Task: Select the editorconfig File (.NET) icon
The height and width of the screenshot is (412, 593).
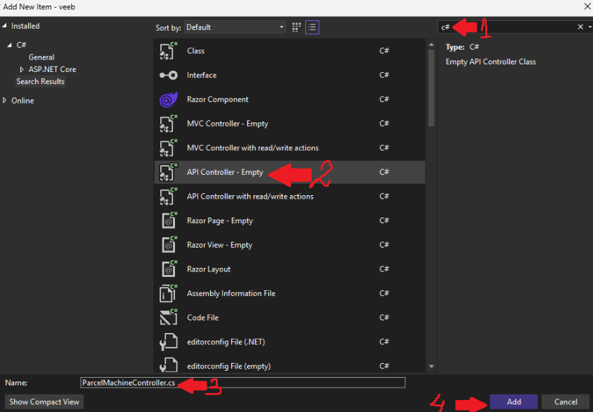Action: coord(168,342)
